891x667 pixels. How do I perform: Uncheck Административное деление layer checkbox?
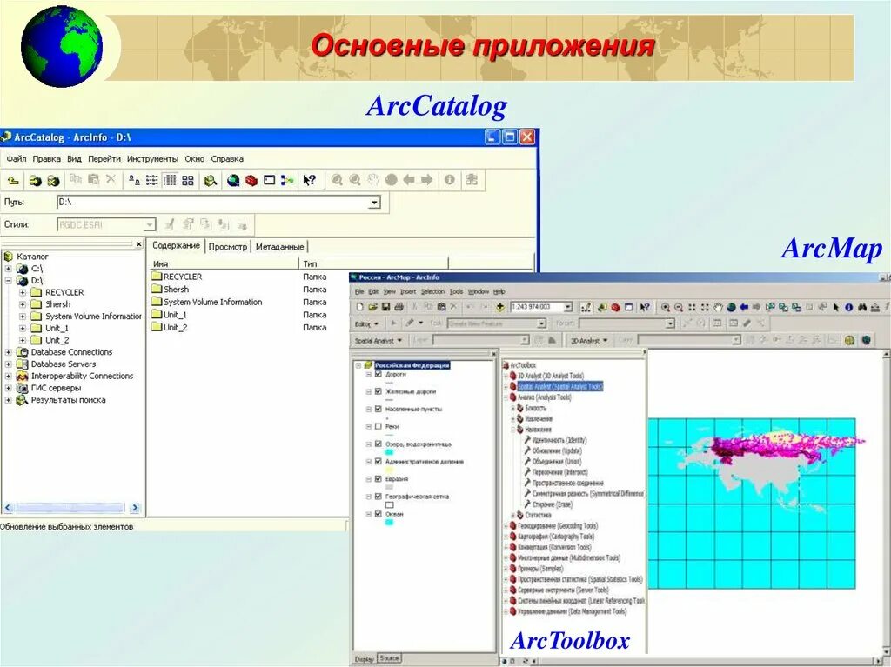[378, 461]
